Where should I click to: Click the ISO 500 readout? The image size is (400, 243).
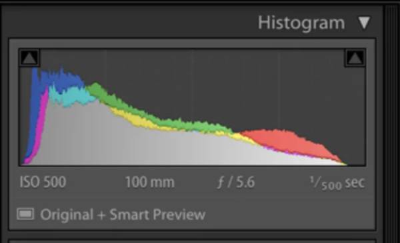(43, 182)
